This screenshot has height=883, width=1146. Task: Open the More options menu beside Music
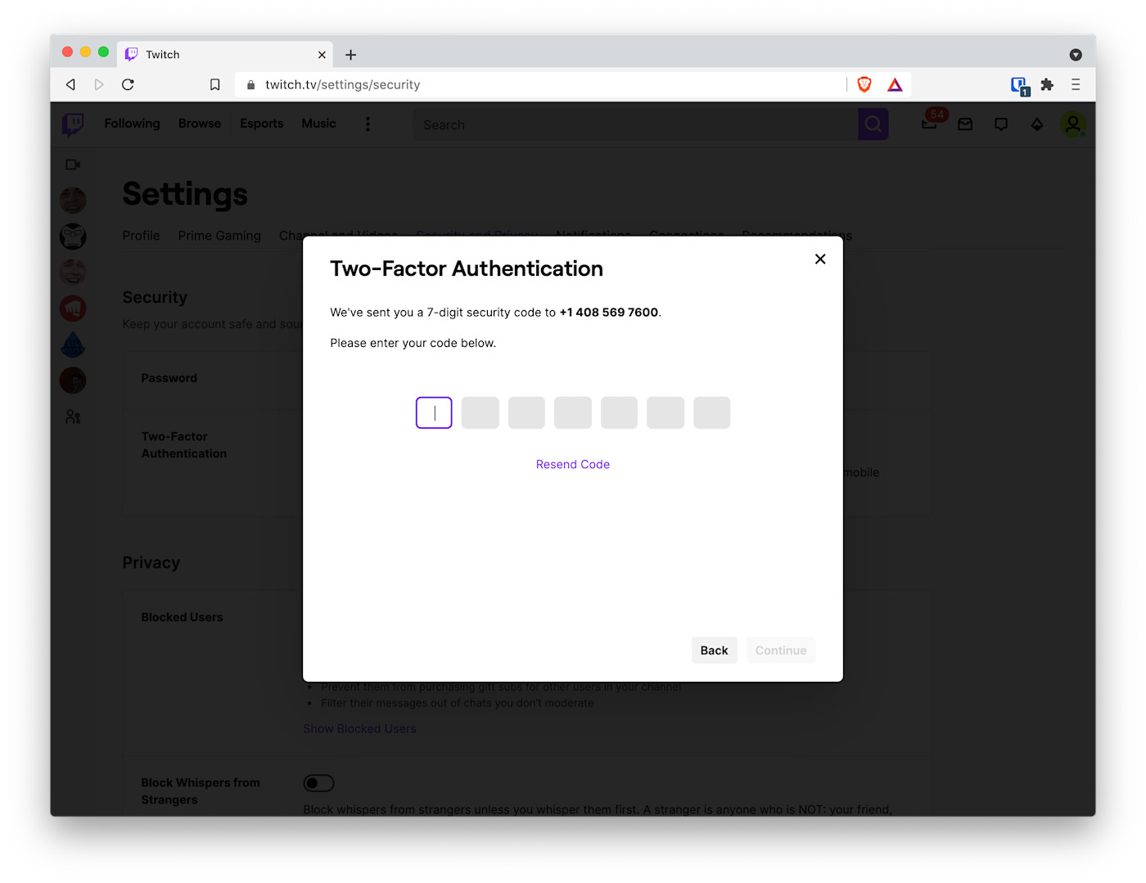368,124
